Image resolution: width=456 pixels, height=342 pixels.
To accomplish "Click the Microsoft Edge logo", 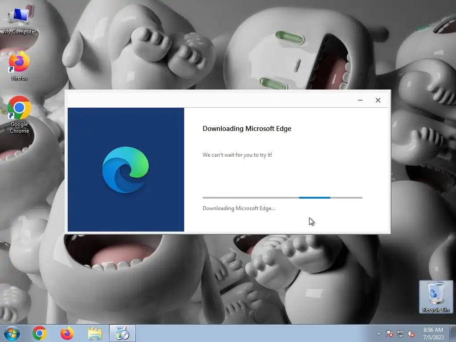I will pos(126,170).
